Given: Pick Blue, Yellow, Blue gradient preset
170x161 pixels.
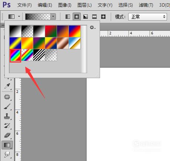Looking at the screenshot, I should coord(15,43).
